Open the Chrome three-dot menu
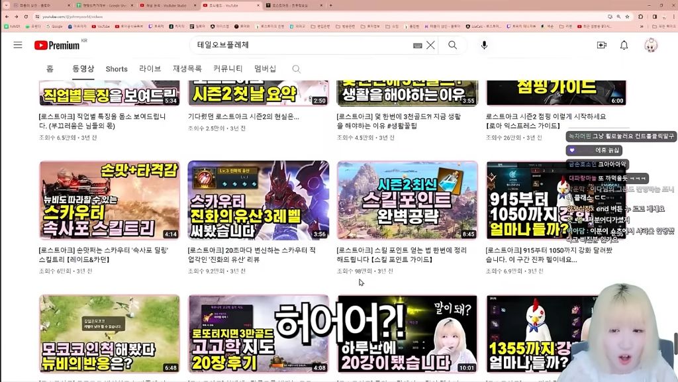This screenshot has width=678, height=382. click(673, 17)
